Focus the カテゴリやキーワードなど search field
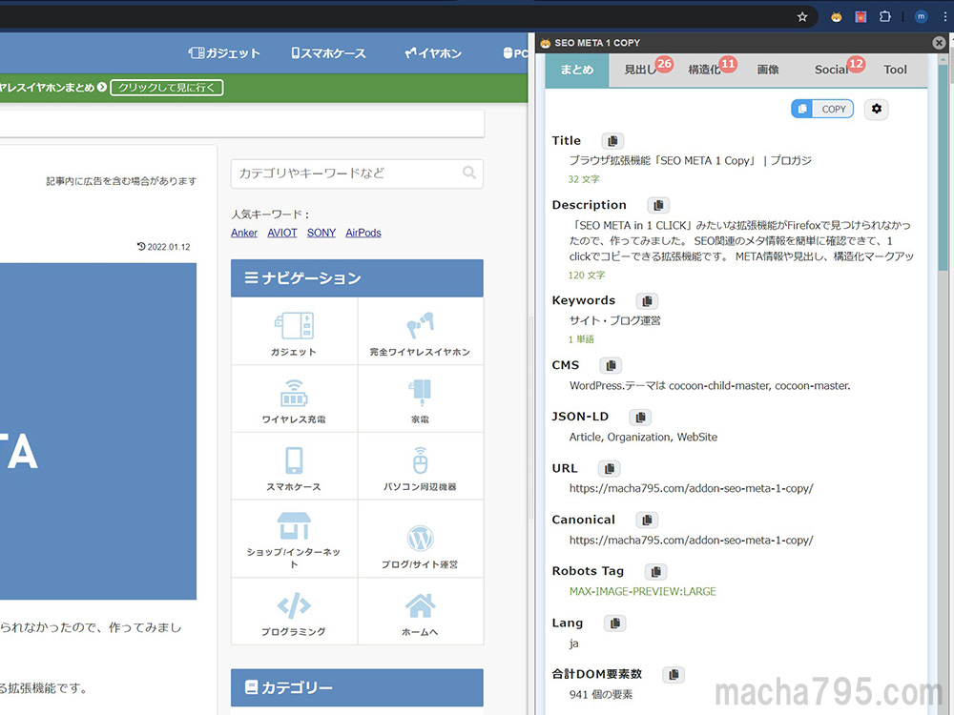Image resolution: width=954 pixels, height=715 pixels. click(x=357, y=174)
